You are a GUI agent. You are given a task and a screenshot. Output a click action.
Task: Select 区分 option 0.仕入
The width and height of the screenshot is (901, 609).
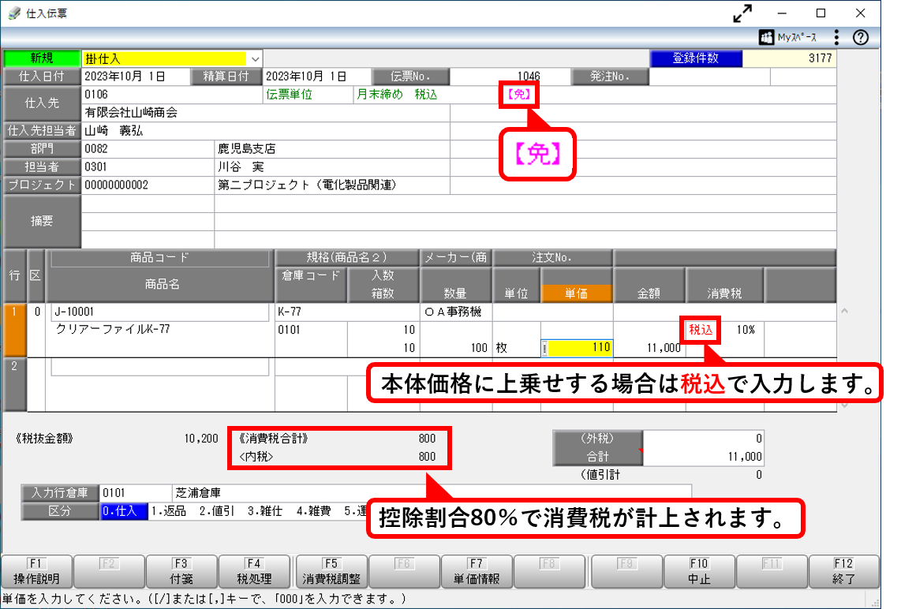(124, 511)
